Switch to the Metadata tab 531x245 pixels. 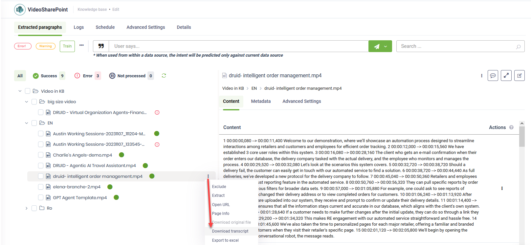click(261, 101)
